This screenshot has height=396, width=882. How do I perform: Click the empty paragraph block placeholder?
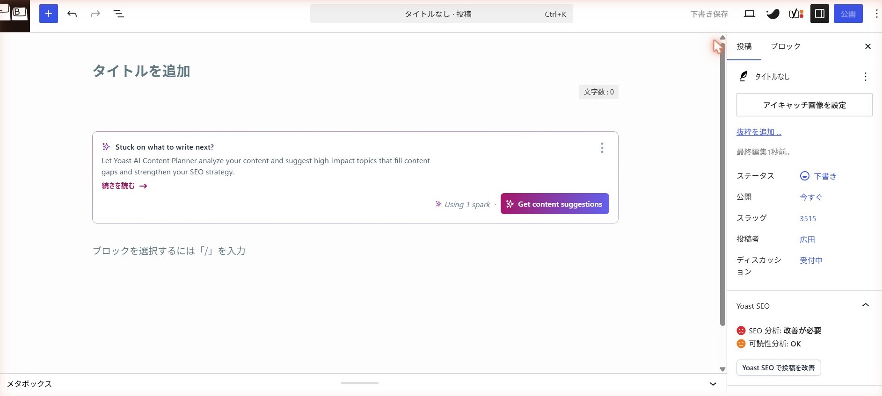[x=356, y=251]
